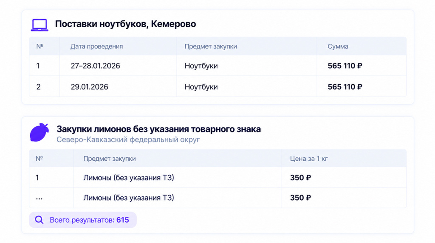This screenshot has height=243, width=435.
Task: Click 565 110 ₽ in the 29.01.2026 row
Action: click(x=345, y=87)
